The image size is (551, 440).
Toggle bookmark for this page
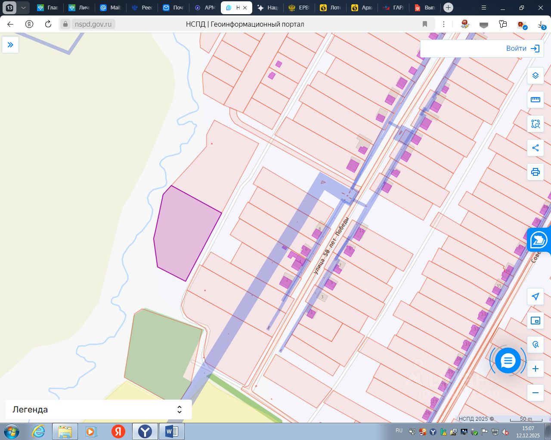(425, 24)
